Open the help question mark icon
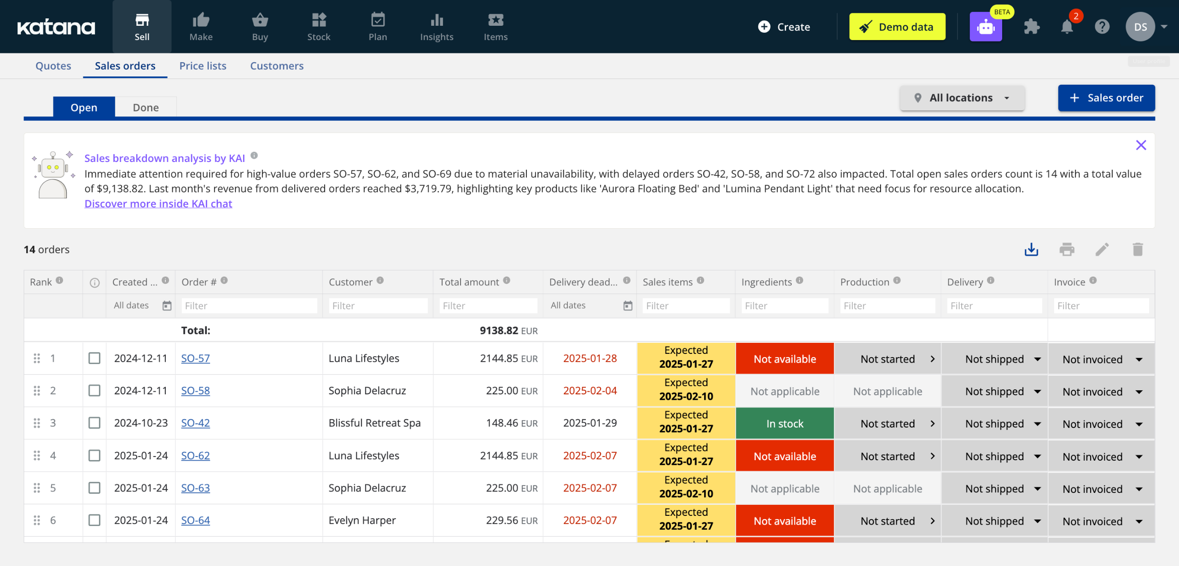This screenshot has height=566, width=1179. point(1102,27)
